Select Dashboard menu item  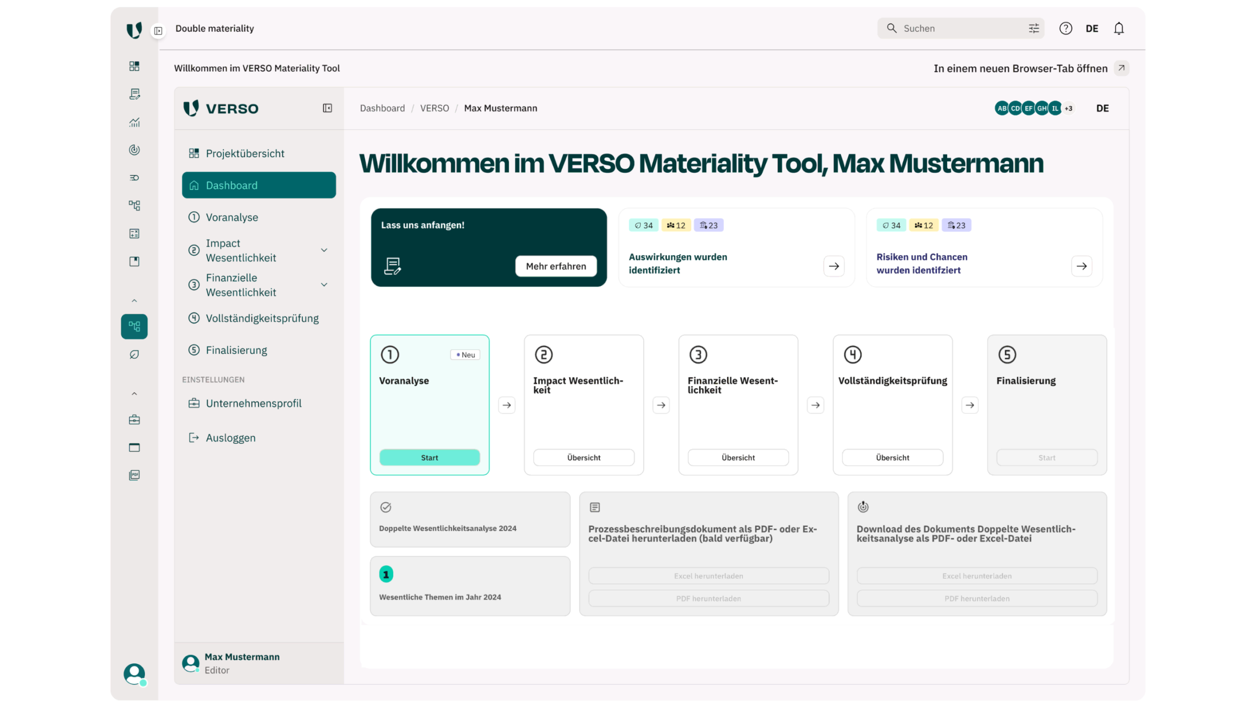point(259,185)
